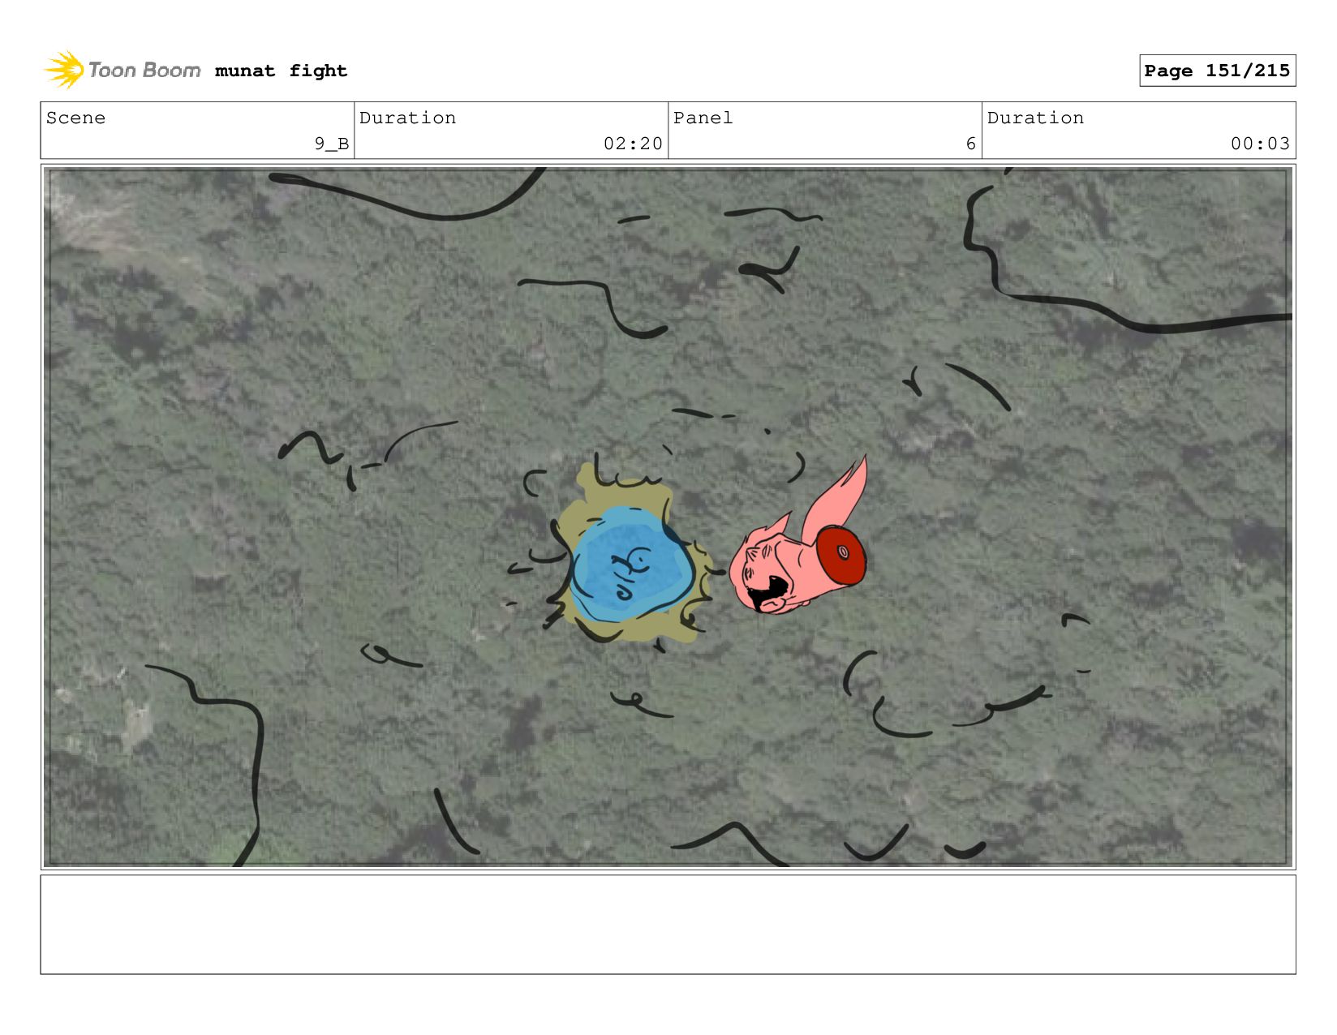The height and width of the screenshot is (1035, 1337).
Task: Click the 'Scene' header label
Action: click(75, 118)
